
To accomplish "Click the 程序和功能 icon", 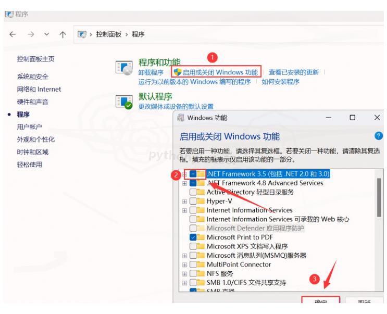I will click(x=124, y=68).
